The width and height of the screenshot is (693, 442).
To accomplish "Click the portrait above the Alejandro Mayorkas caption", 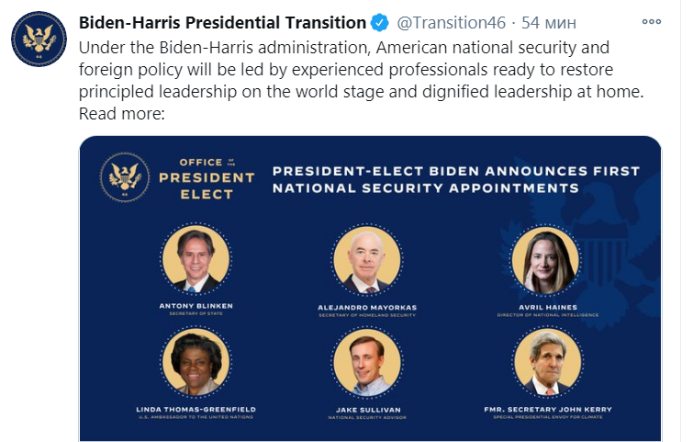I will (370, 259).
